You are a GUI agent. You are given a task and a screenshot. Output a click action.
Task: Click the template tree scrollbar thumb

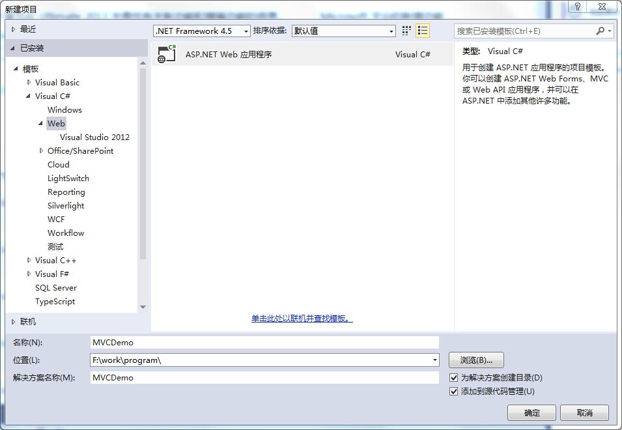click(143, 164)
